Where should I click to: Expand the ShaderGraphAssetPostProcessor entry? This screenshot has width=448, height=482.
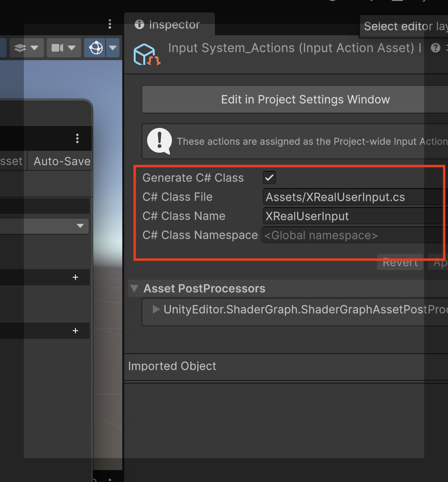(156, 309)
